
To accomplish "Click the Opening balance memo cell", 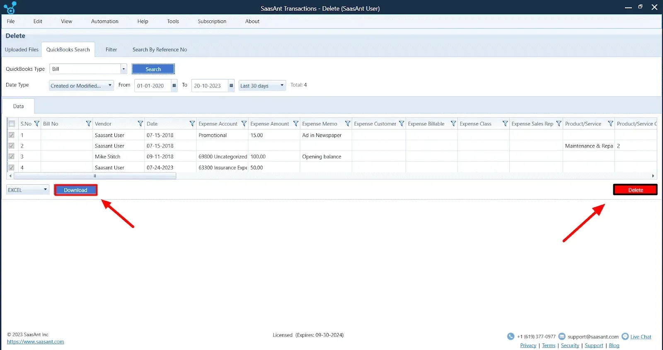I will (x=326, y=157).
